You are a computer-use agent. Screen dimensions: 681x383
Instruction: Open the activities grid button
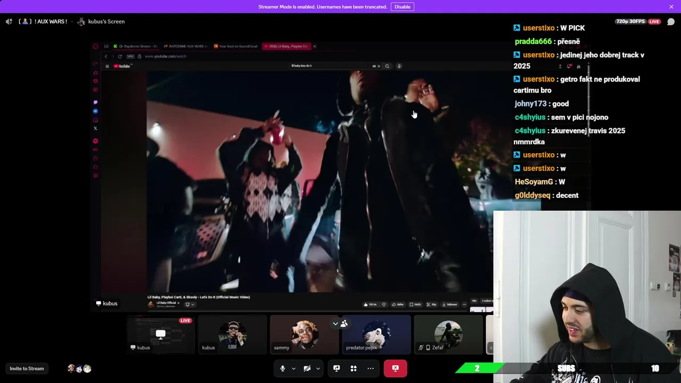[x=353, y=368]
